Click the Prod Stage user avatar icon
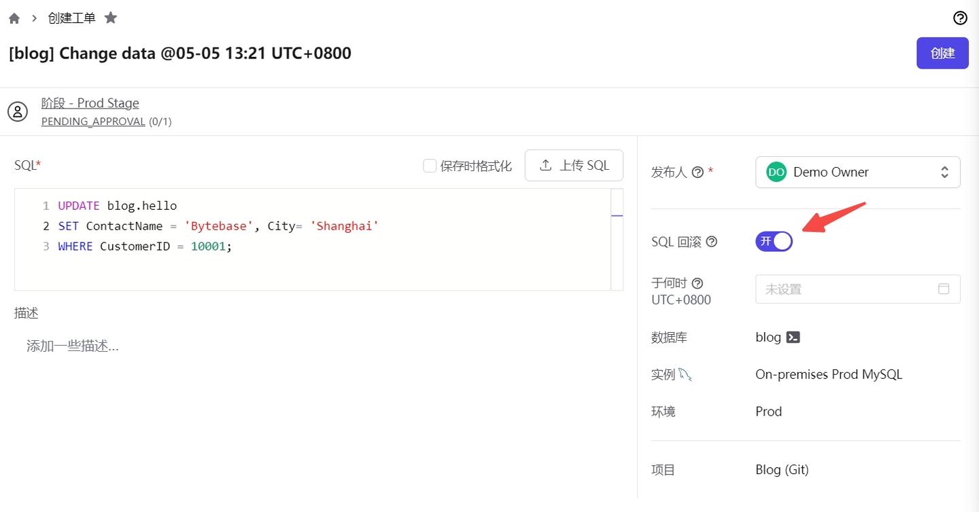Screen dimensions: 979x512 coord(18,111)
